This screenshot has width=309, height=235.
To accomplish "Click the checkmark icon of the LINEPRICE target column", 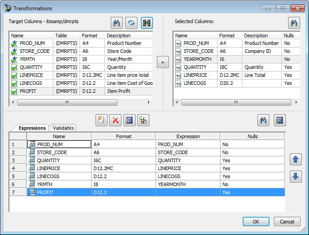I will [x=14, y=76].
